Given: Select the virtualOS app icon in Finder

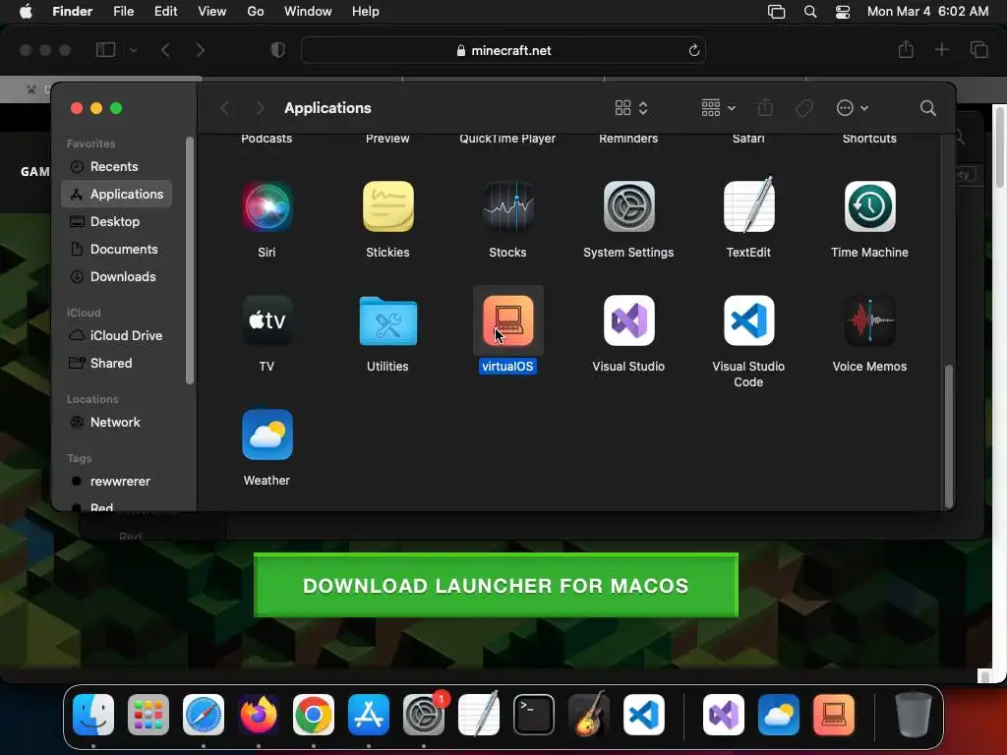Looking at the screenshot, I should [508, 320].
